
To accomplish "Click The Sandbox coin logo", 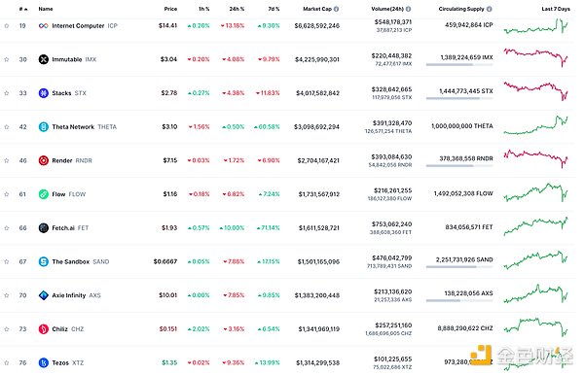I will click(x=44, y=261).
